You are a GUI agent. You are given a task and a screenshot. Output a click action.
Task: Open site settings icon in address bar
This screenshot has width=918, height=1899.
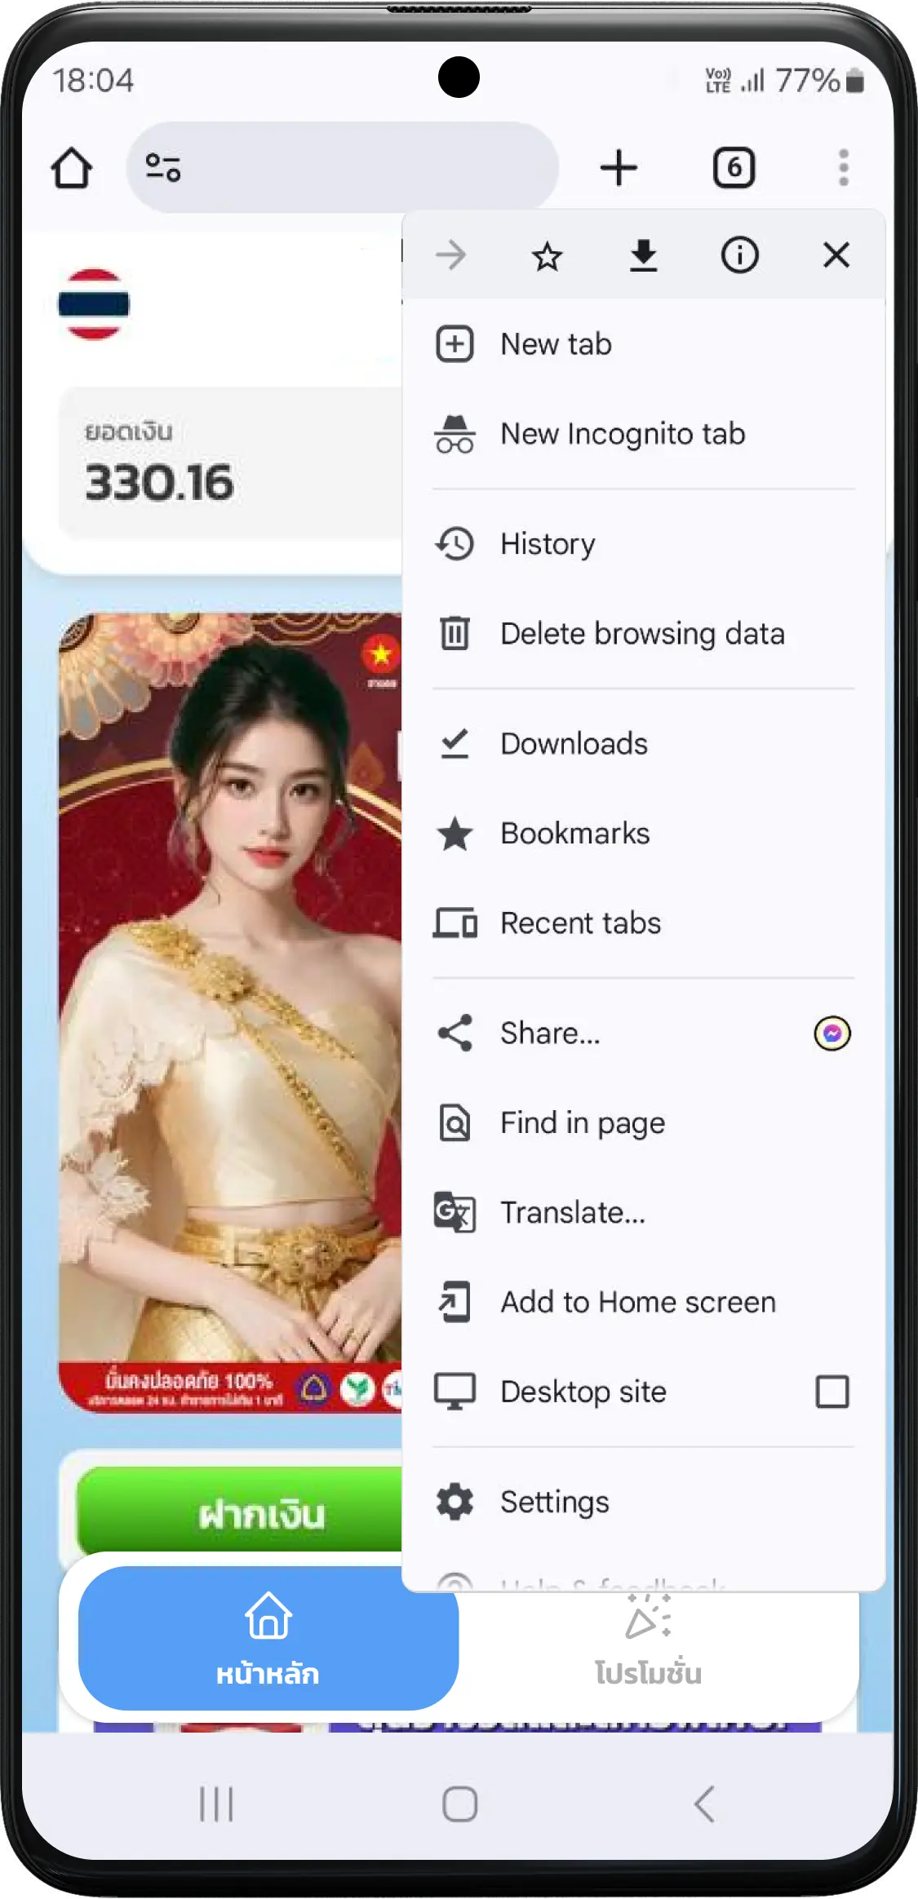162,168
